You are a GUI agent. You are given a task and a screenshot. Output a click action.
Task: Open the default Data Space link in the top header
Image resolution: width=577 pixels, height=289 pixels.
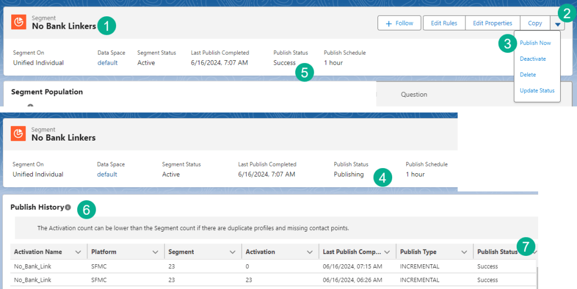(x=107, y=63)
